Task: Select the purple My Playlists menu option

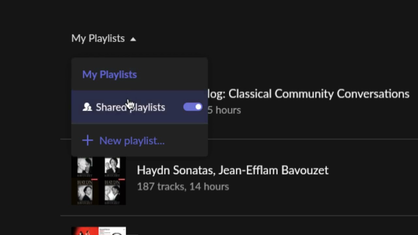Action: (x=109, y=74)
